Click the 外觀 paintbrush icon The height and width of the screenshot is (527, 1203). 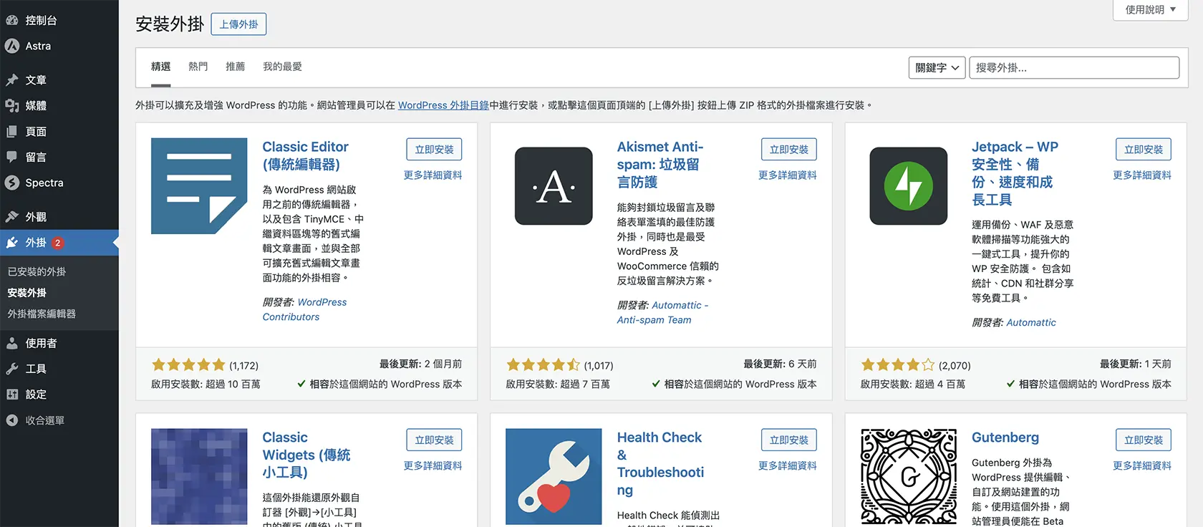12,217
